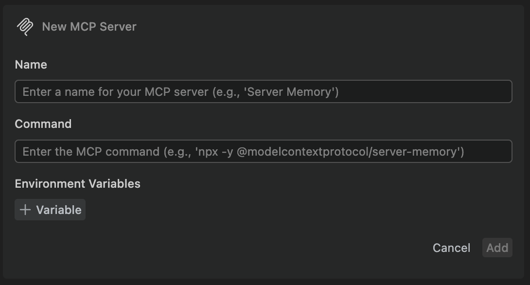Click the Name field label
The height and width of the screenshot is (285, 530).
point(31,65)
